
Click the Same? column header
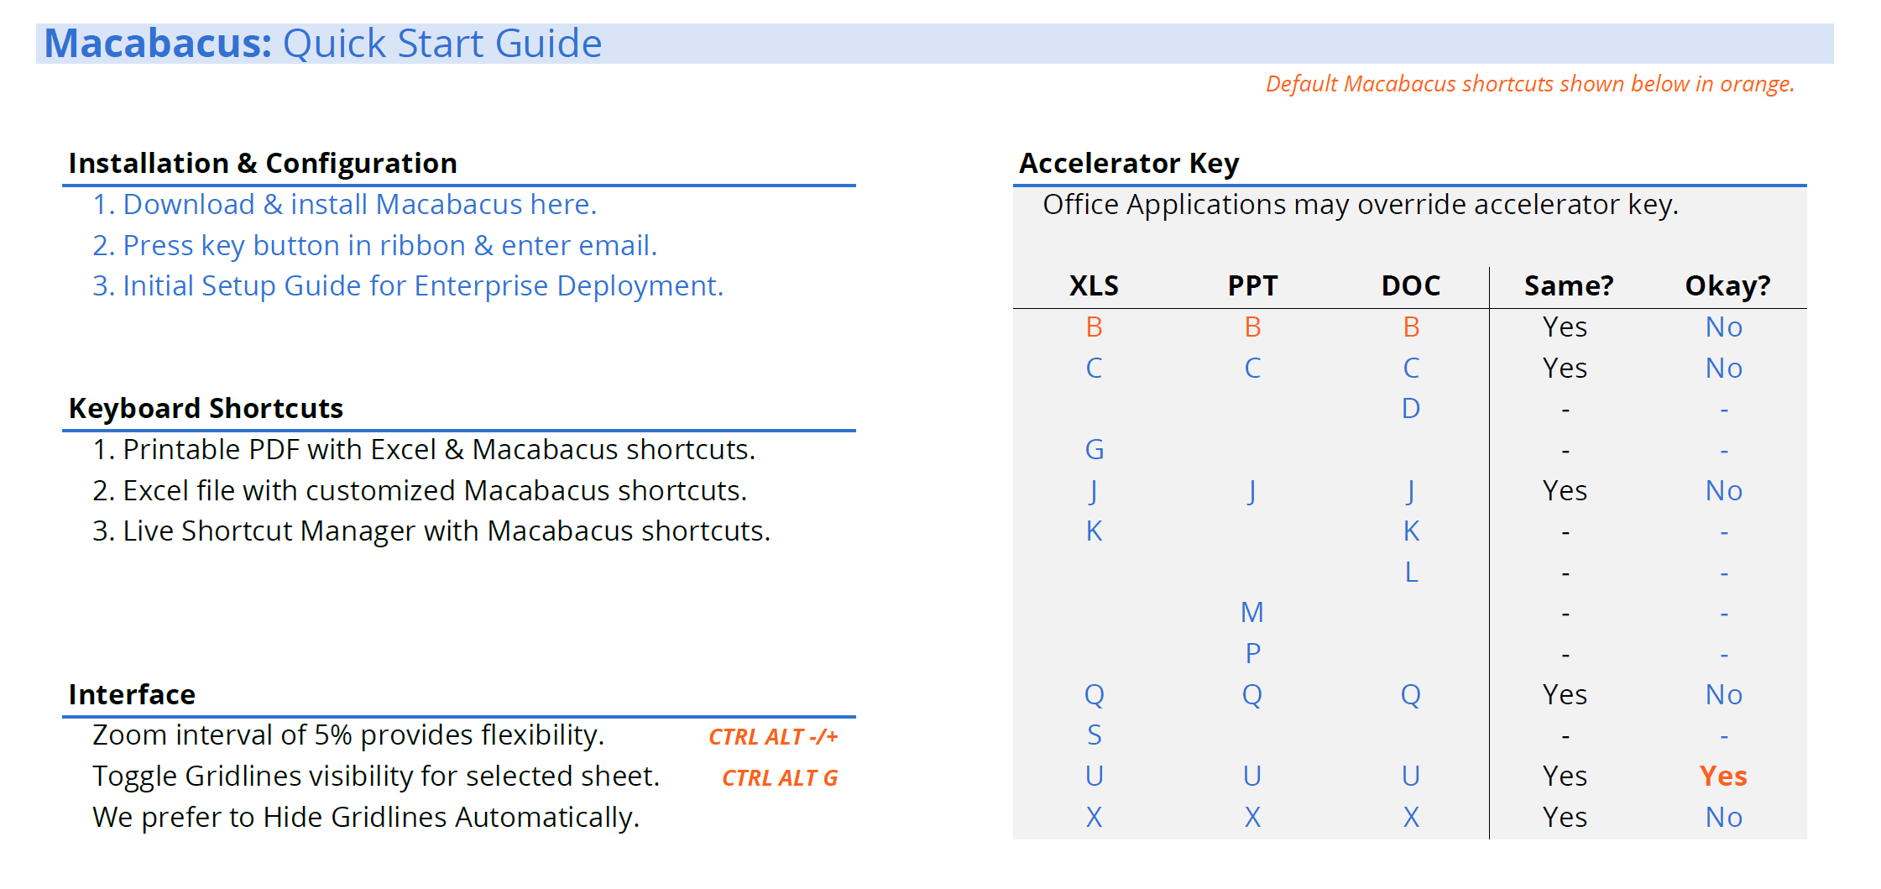tap(1569, 286)
